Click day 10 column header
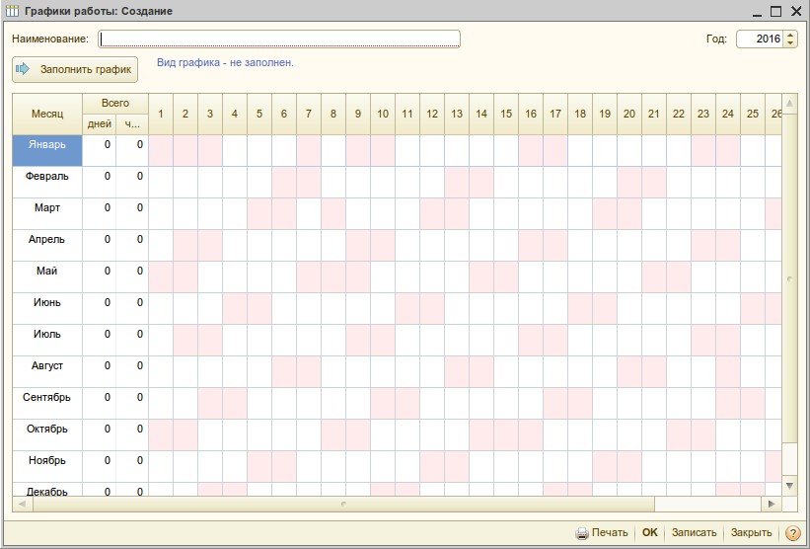 [383, 114]
